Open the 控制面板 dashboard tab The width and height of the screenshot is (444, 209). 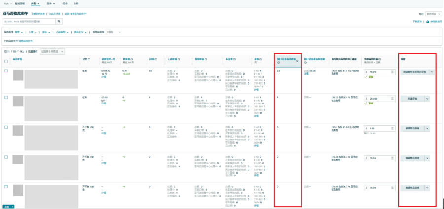(x=20, y=3)
